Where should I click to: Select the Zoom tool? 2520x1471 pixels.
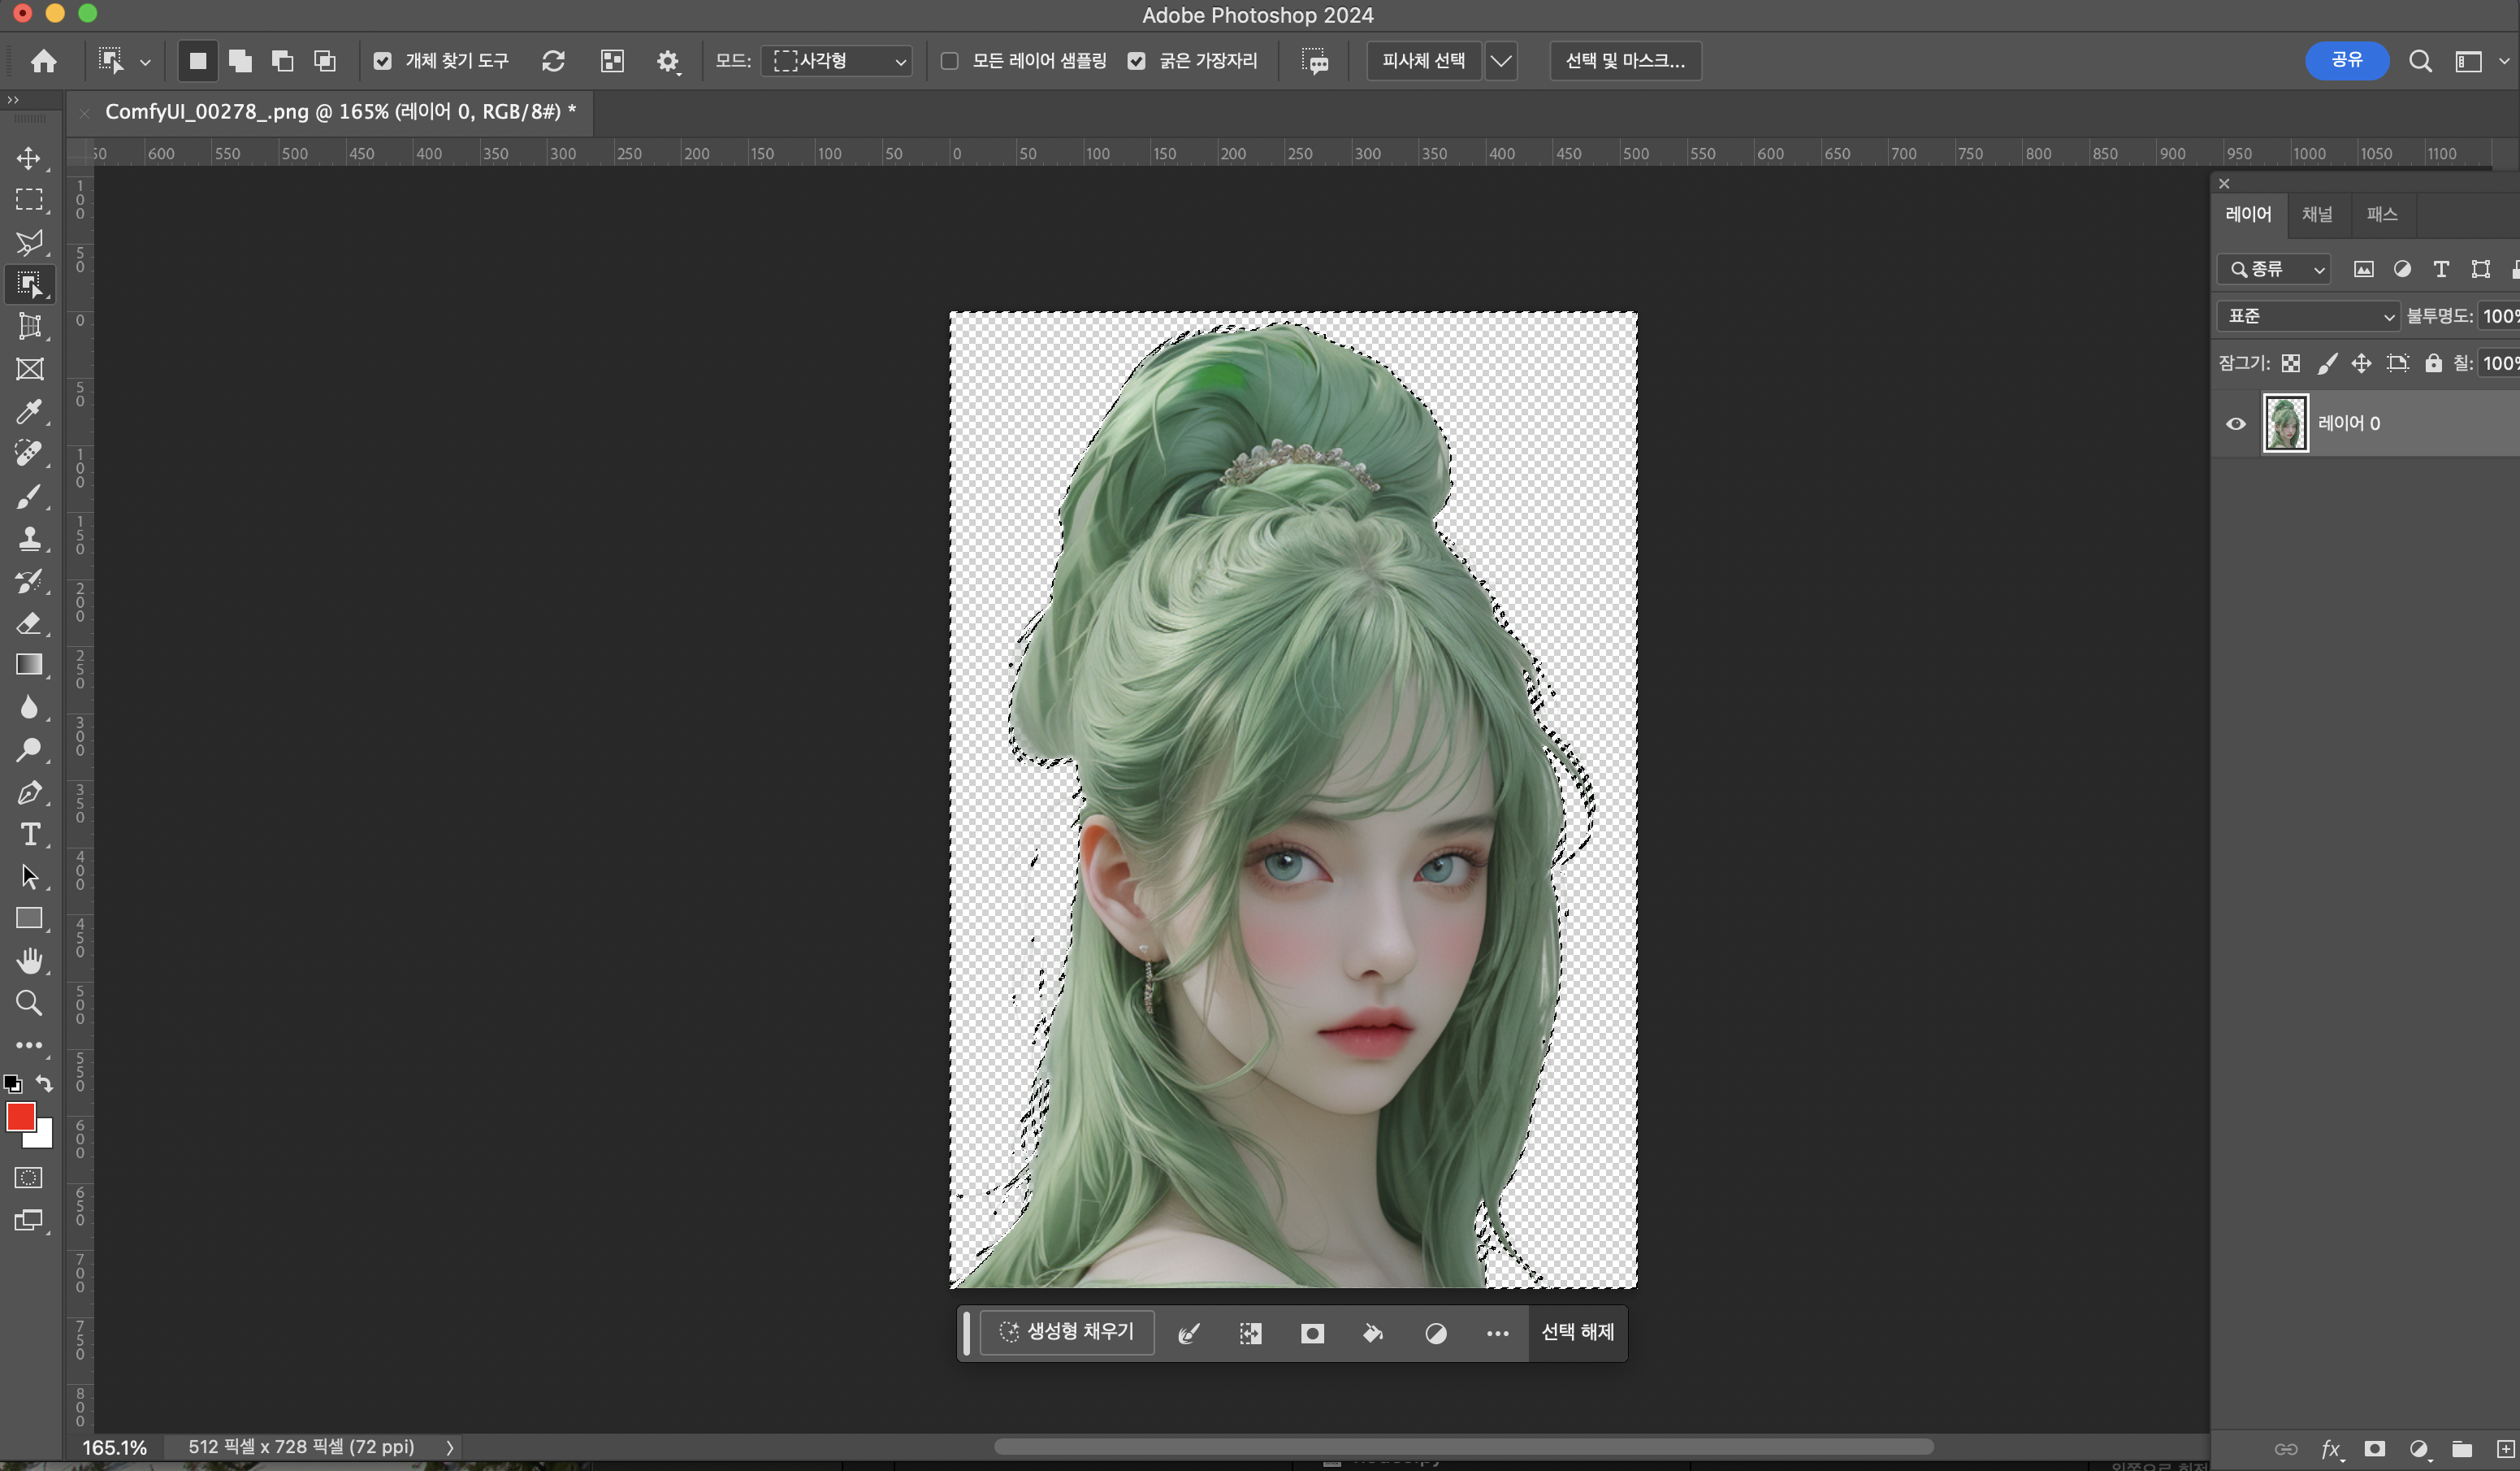29,1003
